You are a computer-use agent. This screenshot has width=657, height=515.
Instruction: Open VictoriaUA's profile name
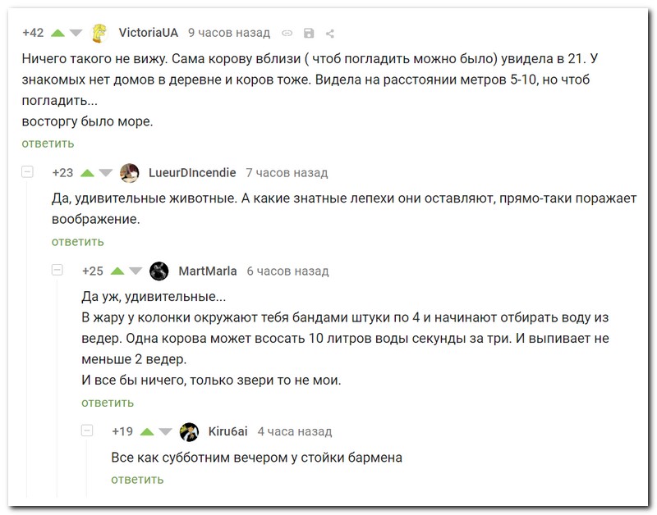pos(149,33)
